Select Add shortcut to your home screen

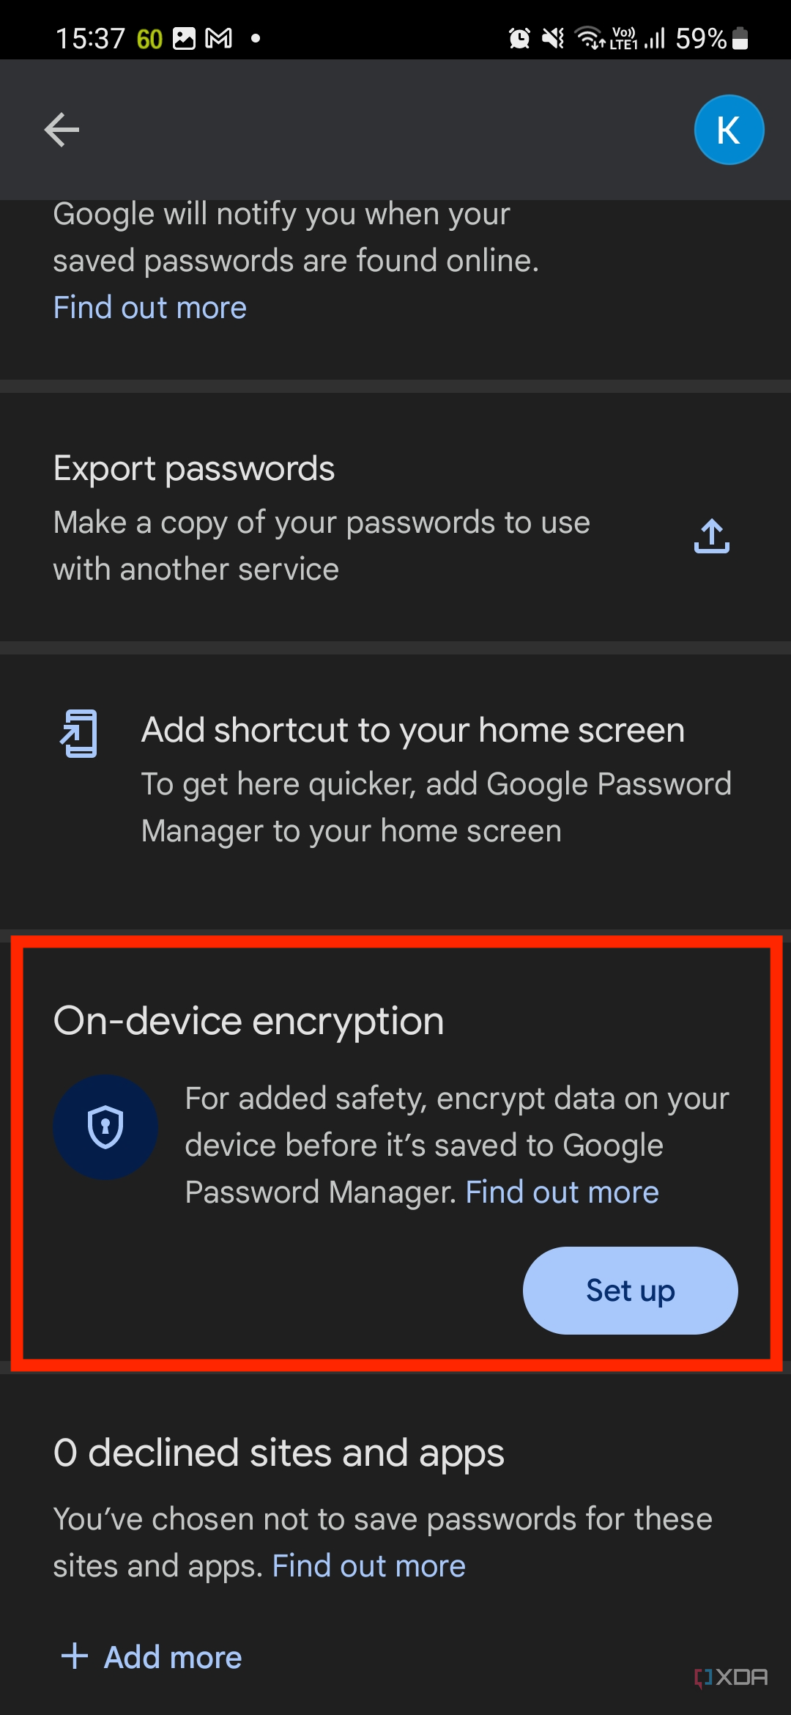coord(395,792)
